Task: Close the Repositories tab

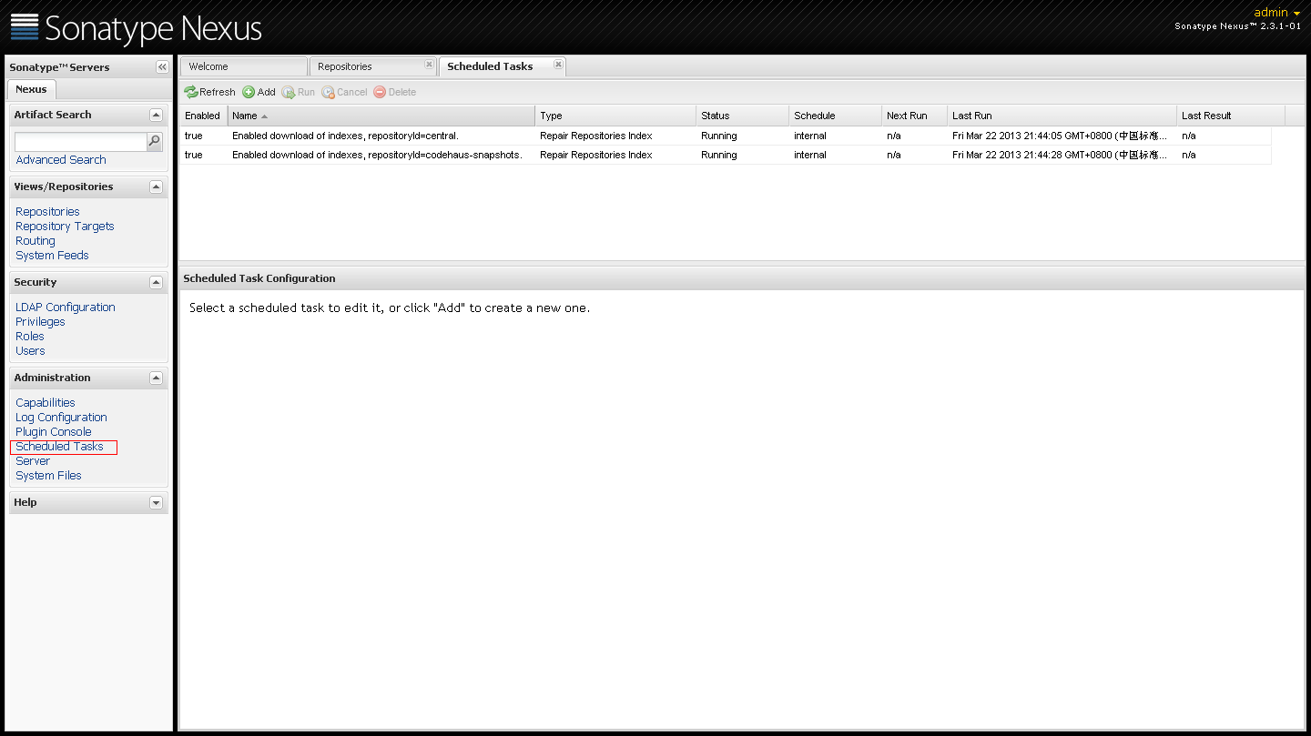Action: point(429,65)
